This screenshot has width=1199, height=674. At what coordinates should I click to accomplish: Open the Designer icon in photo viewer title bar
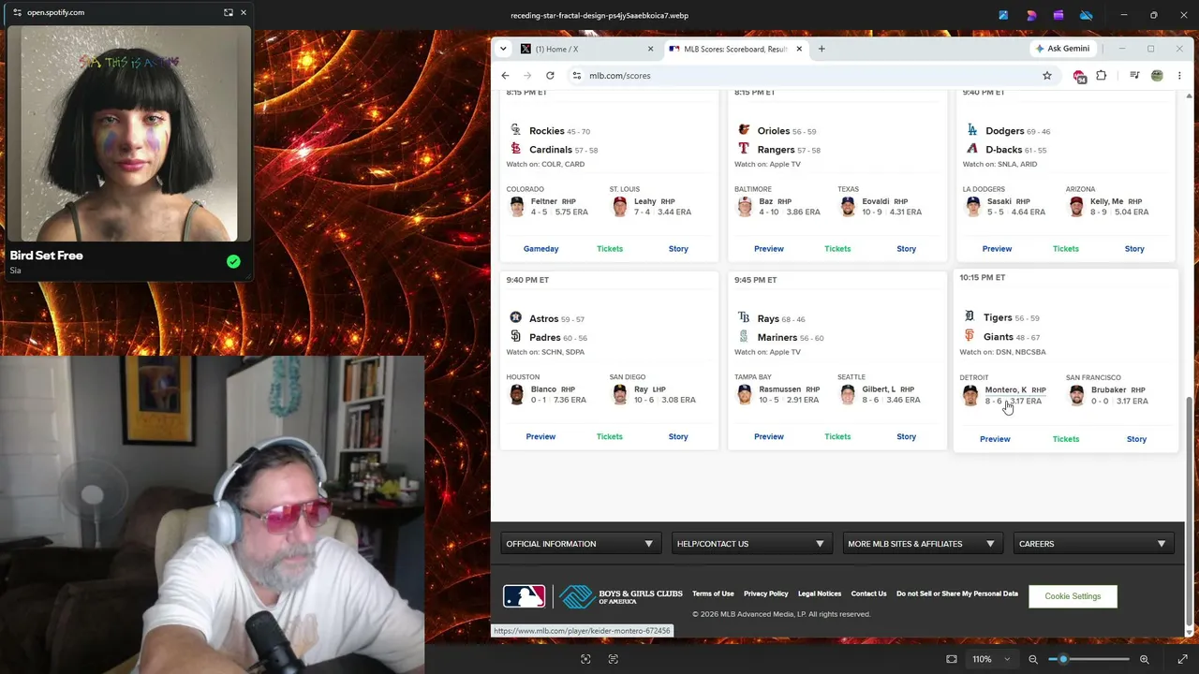pos(1031,15)
